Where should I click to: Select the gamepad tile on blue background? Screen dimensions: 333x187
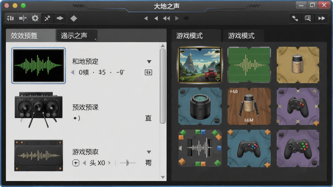click(249, 148)
